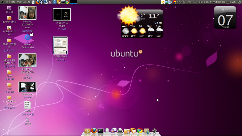Launch Firefox from the top panel

click(38, 2)
